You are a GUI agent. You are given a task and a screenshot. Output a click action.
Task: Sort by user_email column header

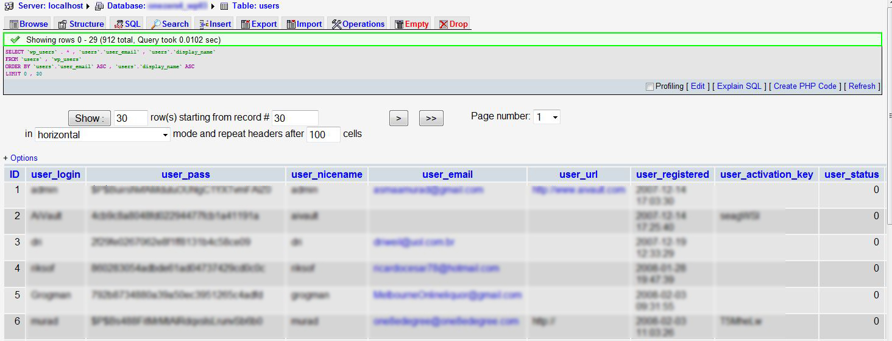click(447, 175)
